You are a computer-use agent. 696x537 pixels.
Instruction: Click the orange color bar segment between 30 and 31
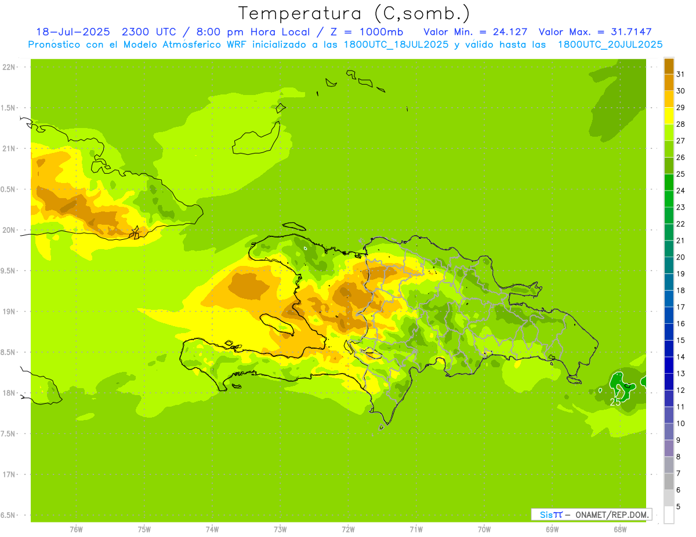(669, 82)
